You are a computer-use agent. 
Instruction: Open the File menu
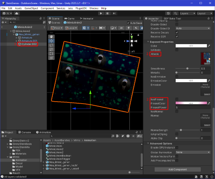(x=3, y=8)
